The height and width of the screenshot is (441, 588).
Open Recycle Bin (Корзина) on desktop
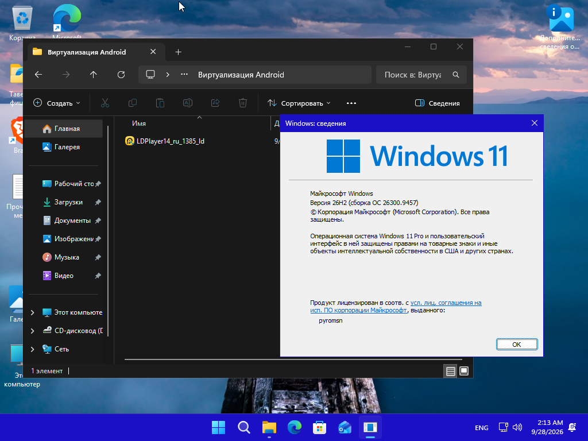(x=22, y=23)
